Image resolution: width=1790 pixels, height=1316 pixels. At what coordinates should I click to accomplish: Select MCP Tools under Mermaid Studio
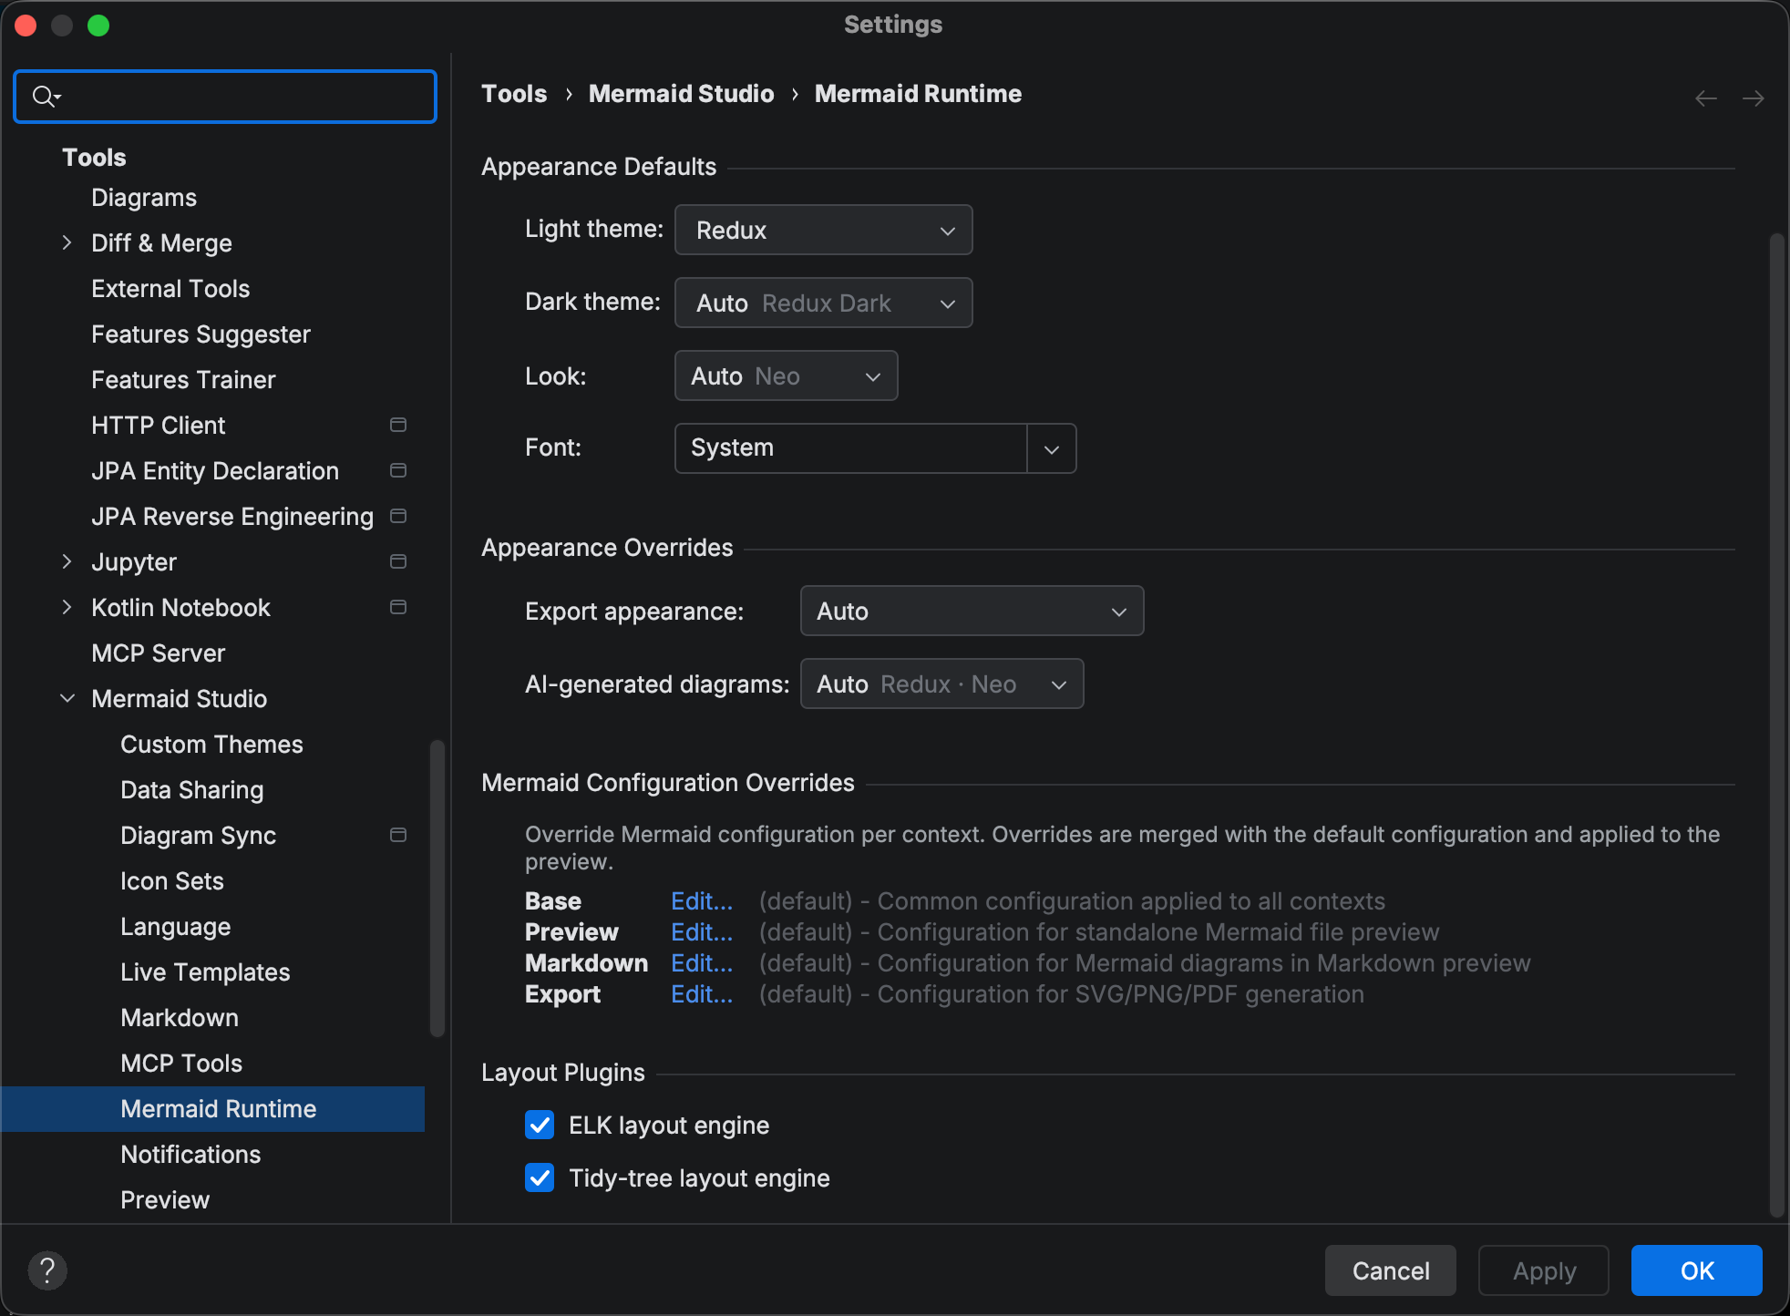point(181,1064)
